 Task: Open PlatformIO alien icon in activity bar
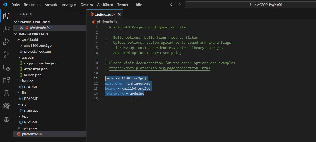[6, 119]
